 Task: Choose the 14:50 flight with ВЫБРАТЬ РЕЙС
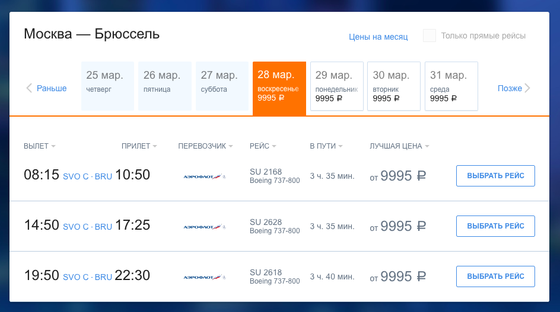tap(495, 226)
